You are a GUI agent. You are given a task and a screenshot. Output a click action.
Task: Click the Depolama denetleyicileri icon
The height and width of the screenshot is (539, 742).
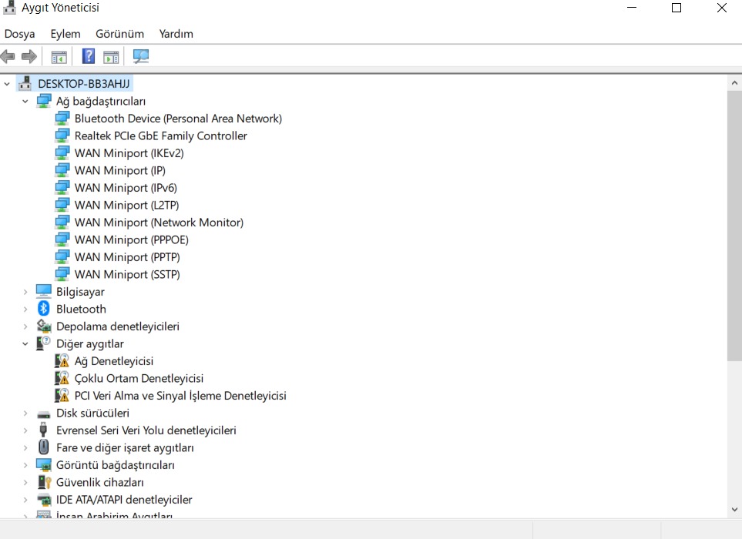(44, 326)
